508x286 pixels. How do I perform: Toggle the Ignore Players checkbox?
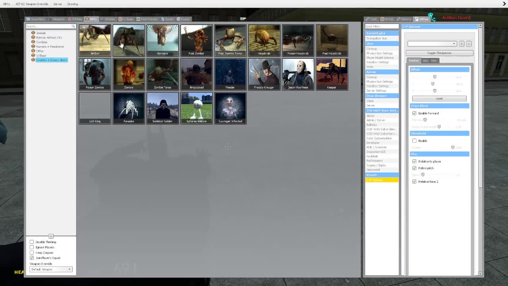pos(32,247)
